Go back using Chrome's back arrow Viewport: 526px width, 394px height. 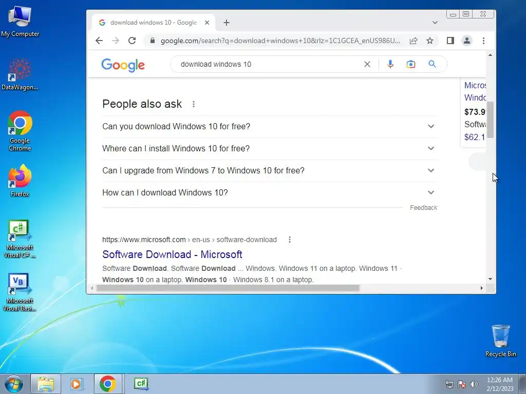coord(99,41)
